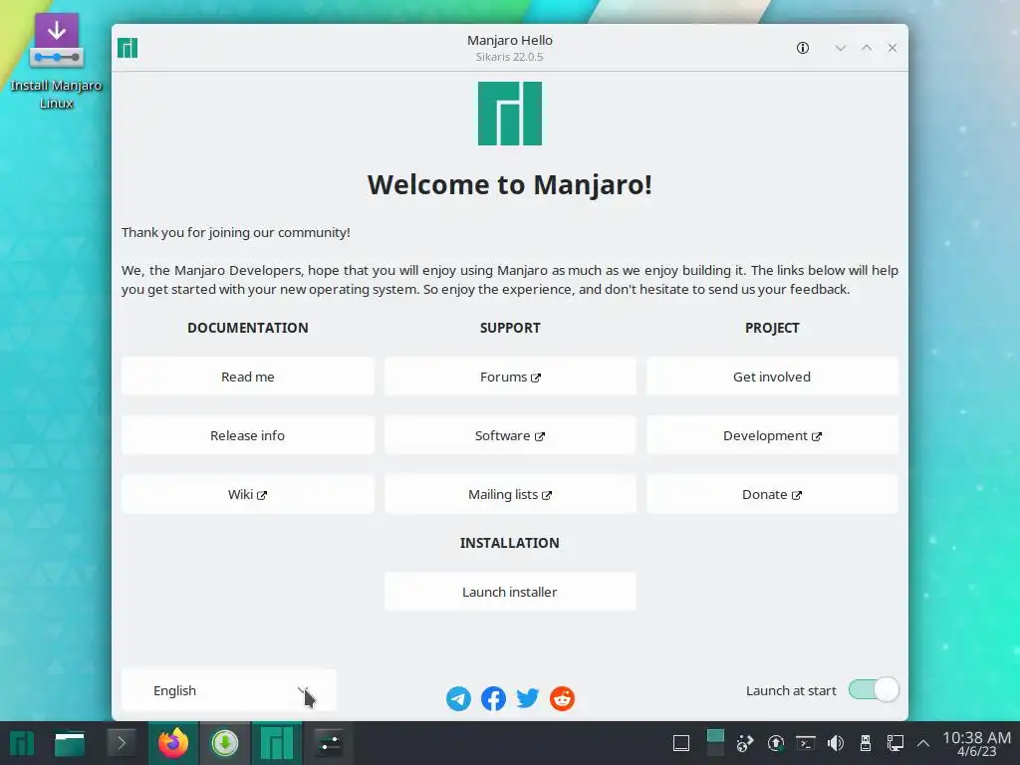Visit the Forums link
This screenshot has width=1020, height=765.
coord(510,377)
